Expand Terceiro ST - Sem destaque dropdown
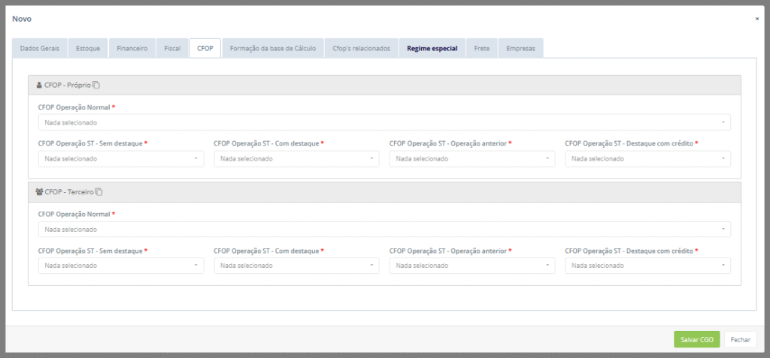 point(120,266)
